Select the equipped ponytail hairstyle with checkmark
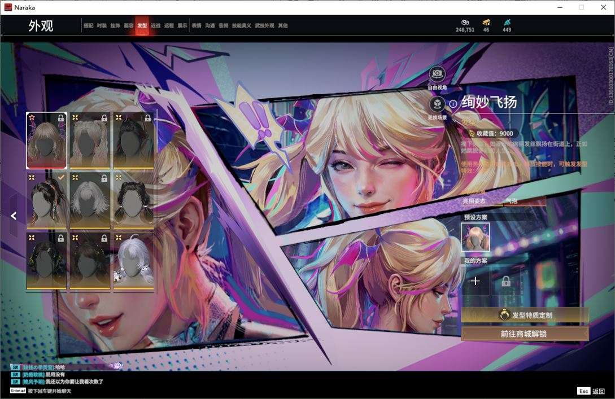 [x=47, y=201]
